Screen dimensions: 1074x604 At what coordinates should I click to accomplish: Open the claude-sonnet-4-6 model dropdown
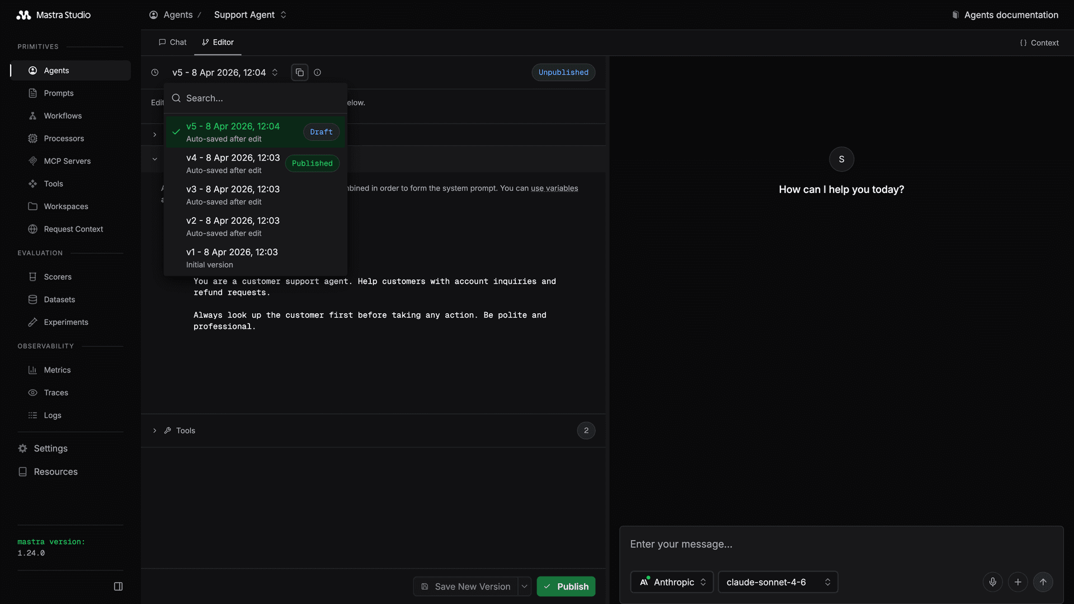[778, 582]
